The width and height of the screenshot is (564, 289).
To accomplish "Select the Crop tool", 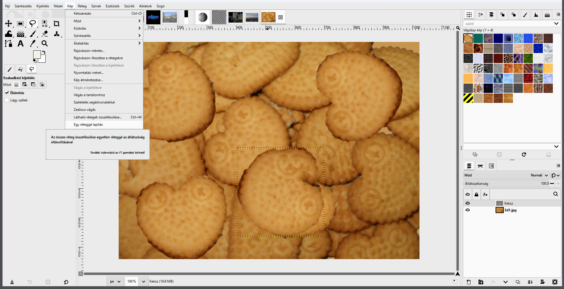I will [56, 24].
